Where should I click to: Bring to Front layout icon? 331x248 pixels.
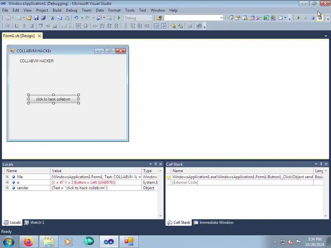coord(173,26)
